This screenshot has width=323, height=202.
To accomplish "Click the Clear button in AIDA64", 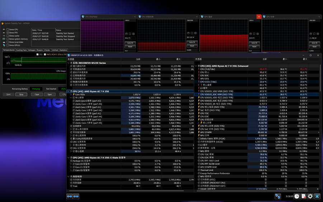I will [x=37, y=94].
